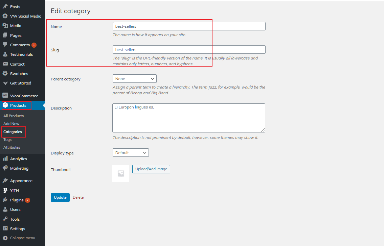Open the Categories submenu item
384x246 pixels.
(13, 132)
